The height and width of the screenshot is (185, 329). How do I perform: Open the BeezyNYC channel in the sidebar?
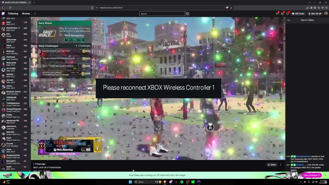tap(14, 162)
